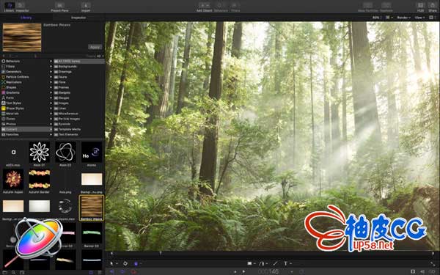Click the Import toolbar button

pos(86,7)
